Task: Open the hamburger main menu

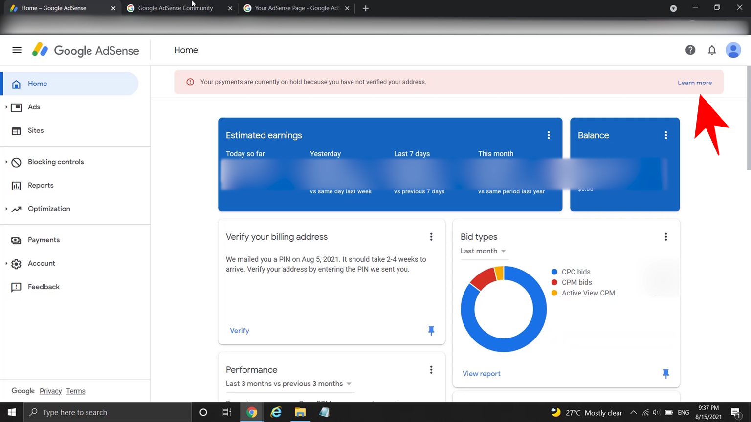Action: click(x=17, y=50)
